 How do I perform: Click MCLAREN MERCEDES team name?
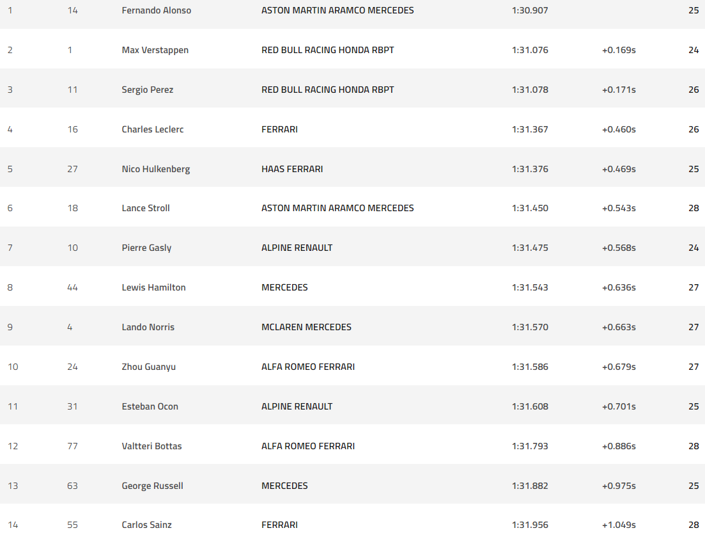tap(306, 327)
